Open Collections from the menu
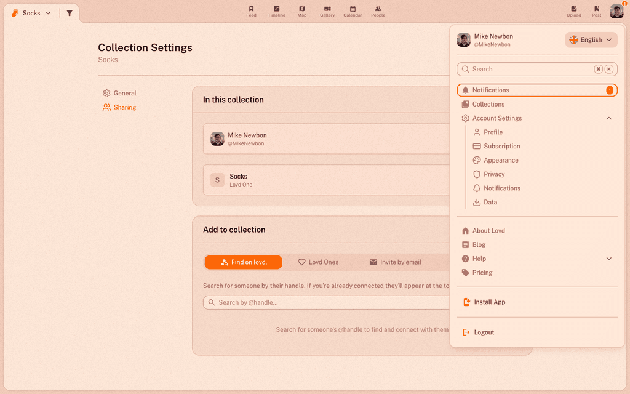The width and height of the screenshot is (630, 394). click(536, 104)
